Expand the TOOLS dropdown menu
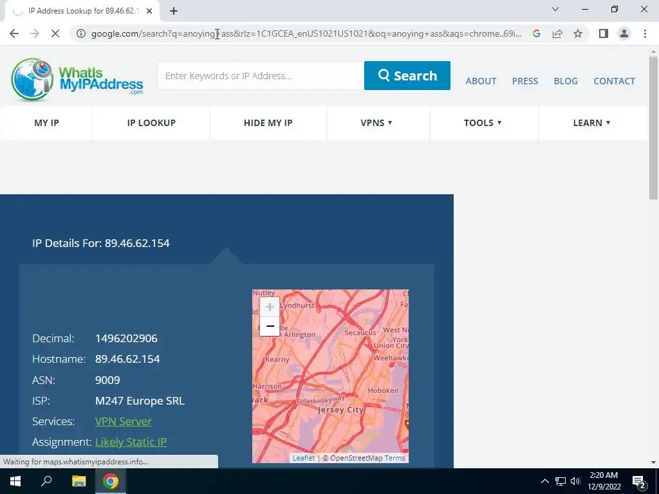The image size is (659, 494). (x=483, y=123)
